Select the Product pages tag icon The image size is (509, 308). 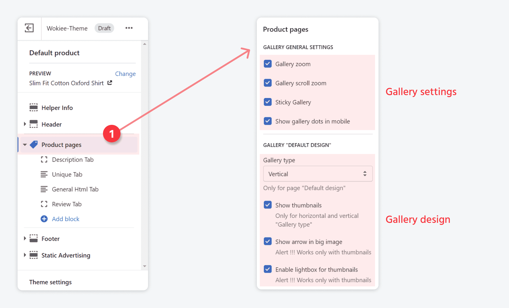point(34,144)
